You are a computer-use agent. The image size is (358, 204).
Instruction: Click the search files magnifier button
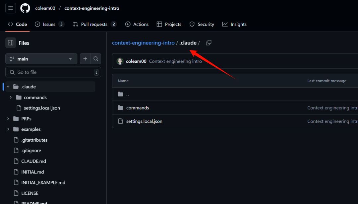coord(96,59)
